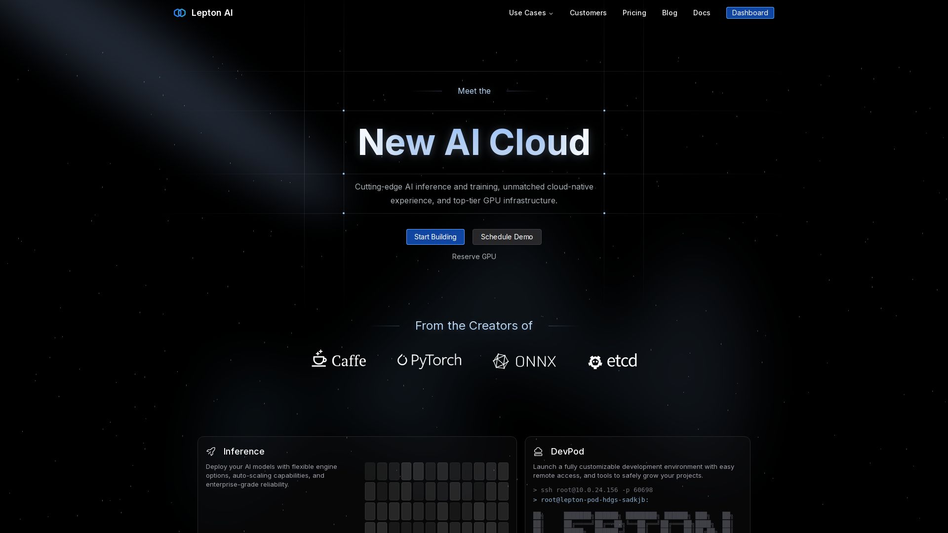This screenshot has width=948, height=533.
Task: Click the Dashboard button
Action: [750, 13]
